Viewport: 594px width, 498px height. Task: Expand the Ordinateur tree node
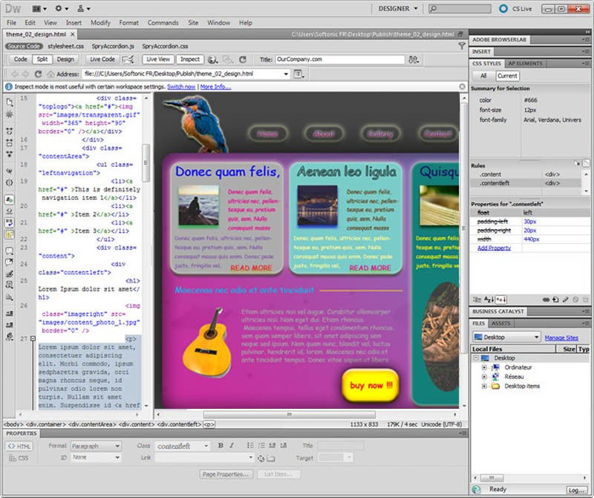484,367
